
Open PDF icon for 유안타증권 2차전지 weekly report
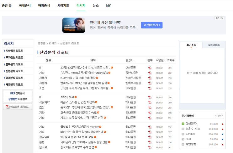pyautogui.click(x=150, y=73)
